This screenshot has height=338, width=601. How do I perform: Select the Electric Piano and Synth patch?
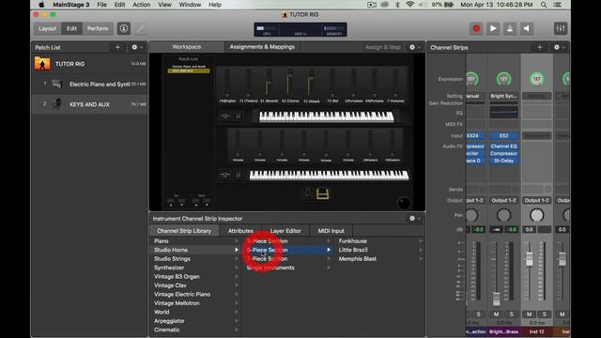(90, 84)
